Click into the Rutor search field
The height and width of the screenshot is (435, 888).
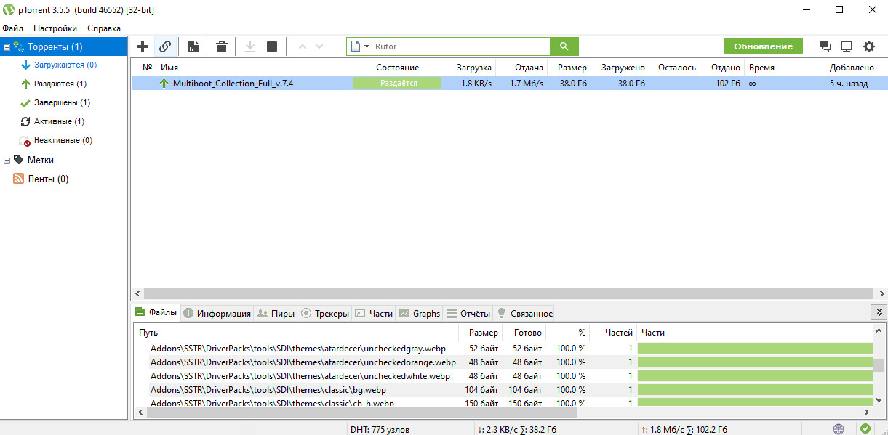[461, 46]
